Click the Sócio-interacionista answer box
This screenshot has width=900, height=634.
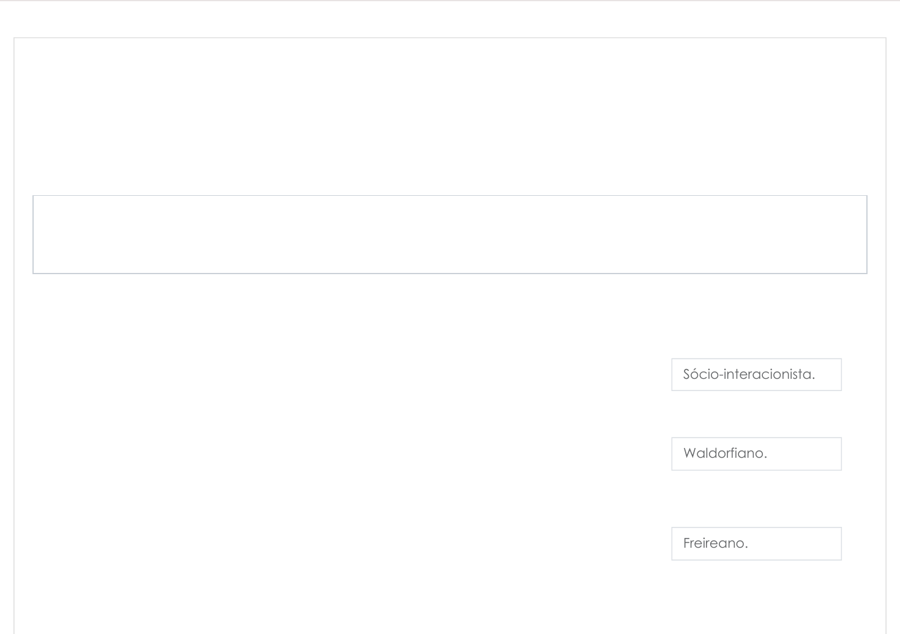point(756,375)
